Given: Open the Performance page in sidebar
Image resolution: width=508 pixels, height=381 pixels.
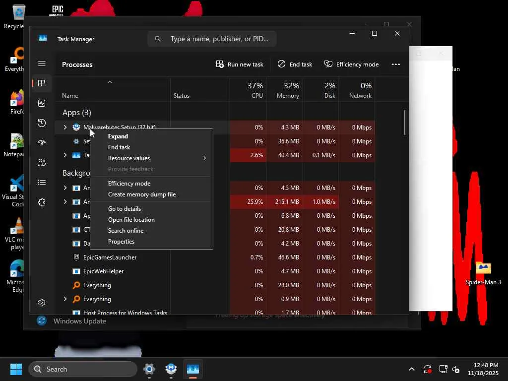Looking at the screenshot, I should 42,103.
